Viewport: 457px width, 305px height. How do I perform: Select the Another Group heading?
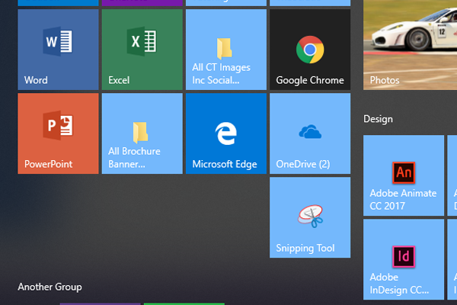pyautogui.click(x=50, y=287)
